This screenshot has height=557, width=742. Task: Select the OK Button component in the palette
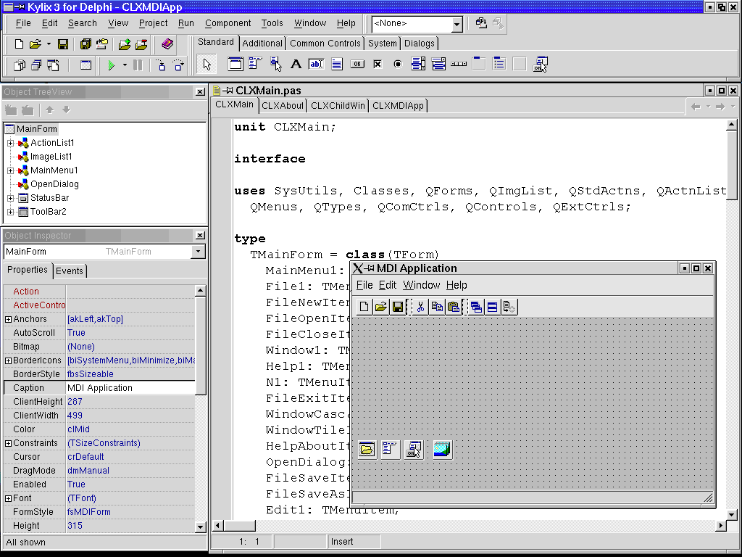pyautogui.click(x=357, y=64)
